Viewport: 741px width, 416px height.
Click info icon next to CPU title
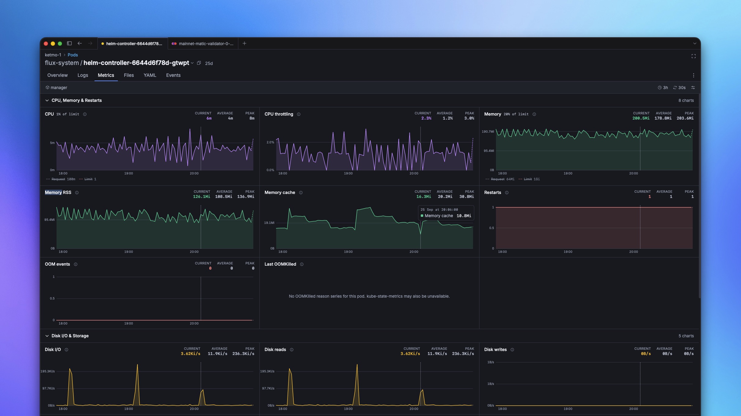[85, 114]
